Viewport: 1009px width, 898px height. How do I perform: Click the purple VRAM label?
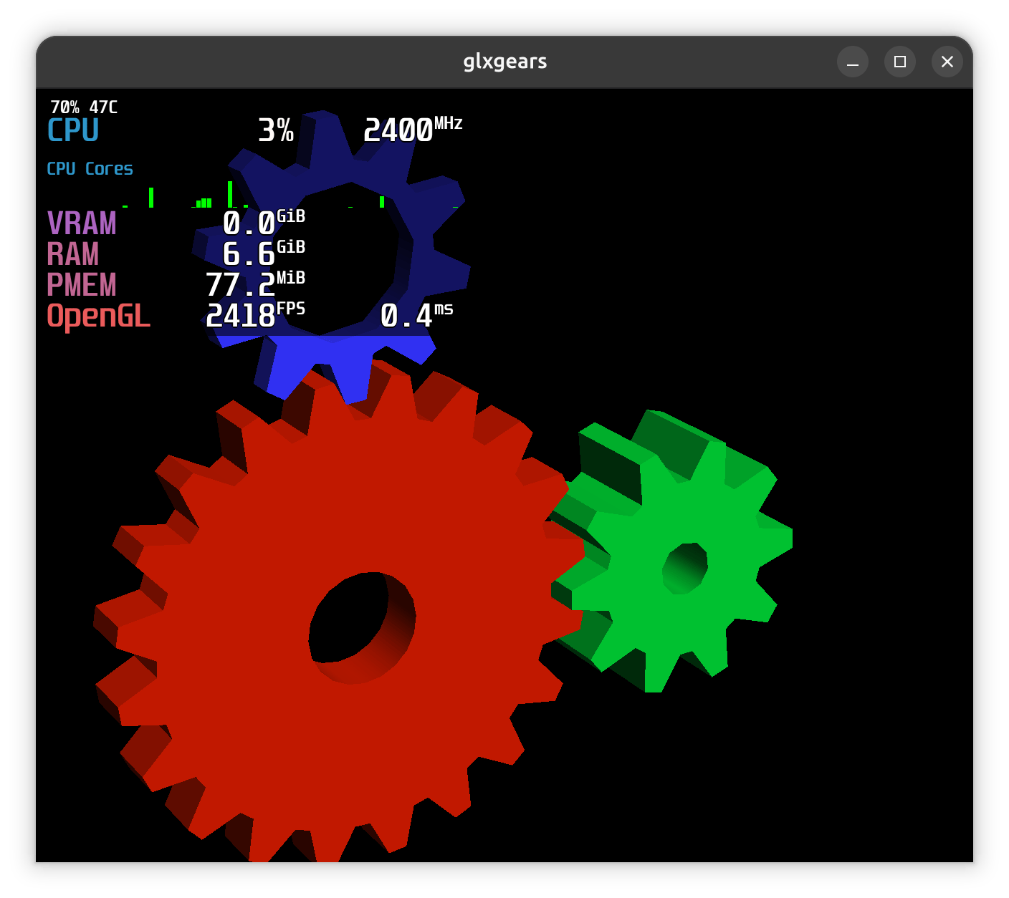[x=82, y=223]
